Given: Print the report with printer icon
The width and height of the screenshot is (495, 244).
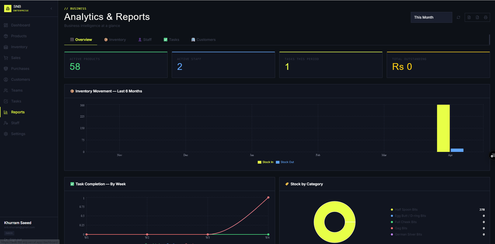Looking at the screenshot, I should 486,17.
